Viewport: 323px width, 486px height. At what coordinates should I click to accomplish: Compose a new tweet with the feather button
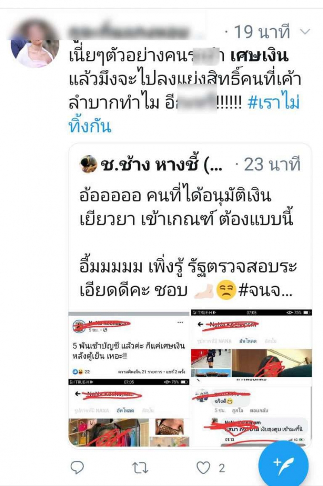coord(283,463)
